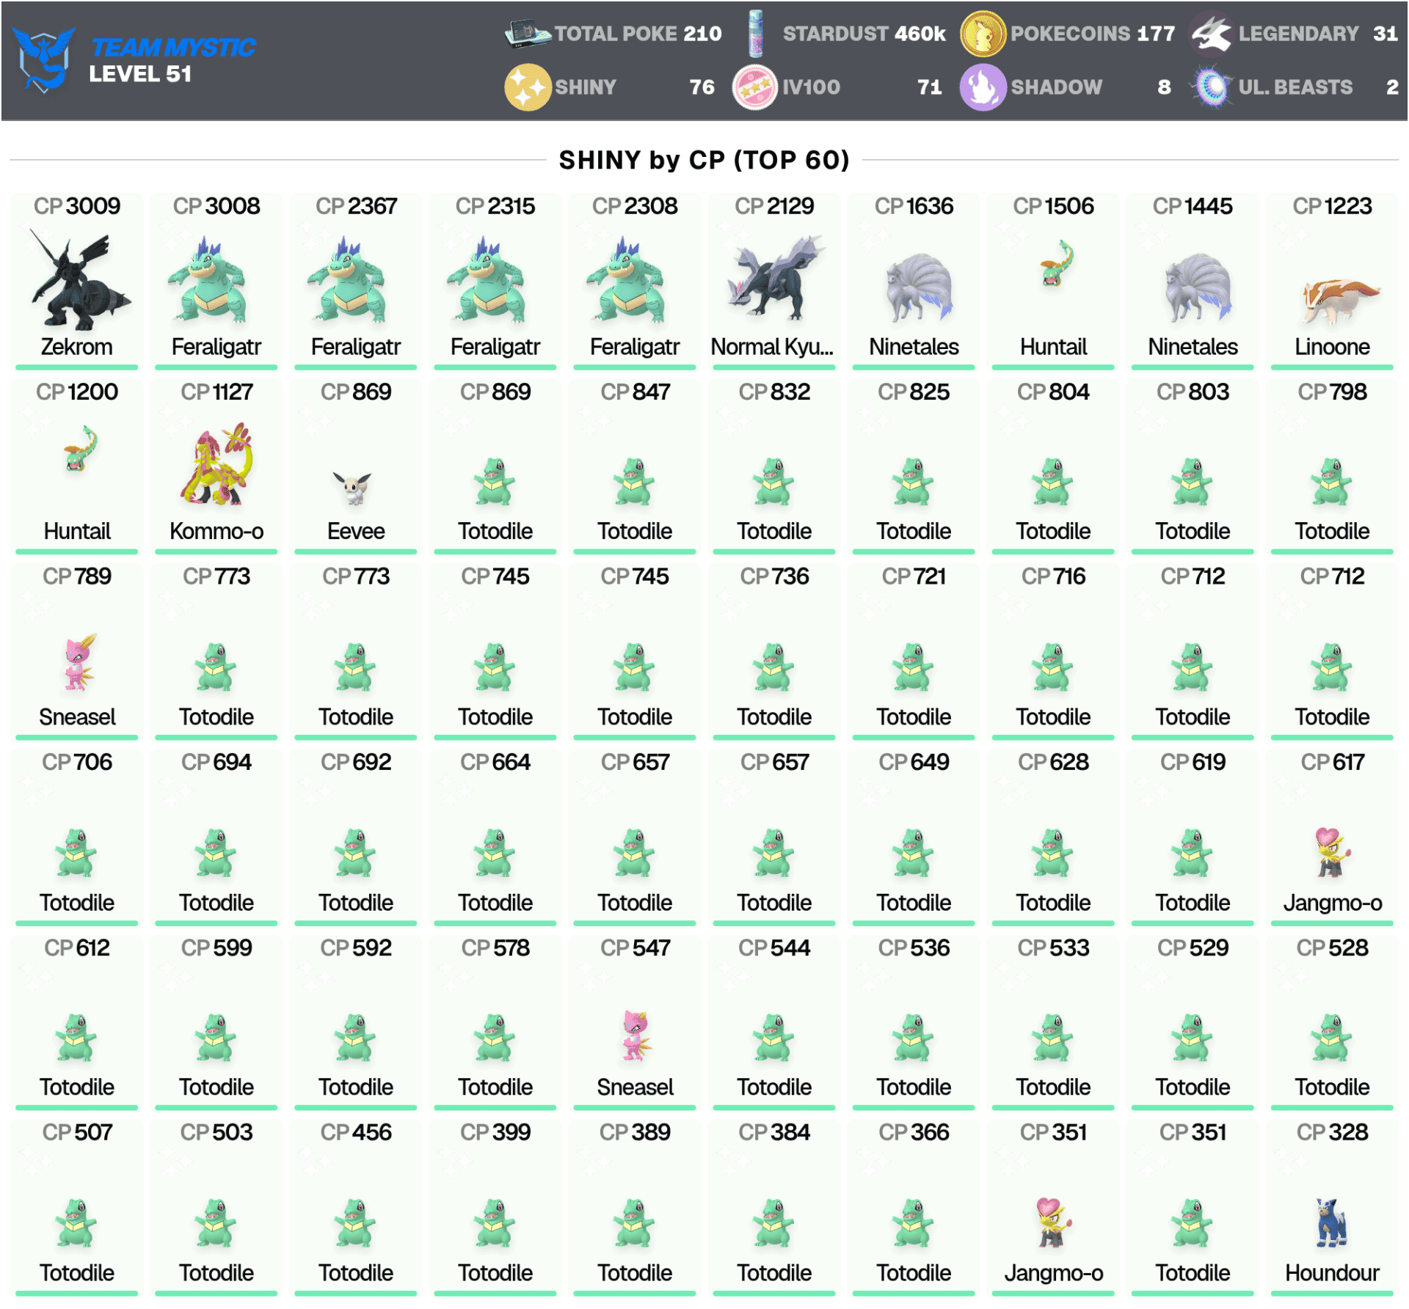The height and width of the screenshot is (1309, 1409).
Task: Click the Shiny sparkle icon
Action: coord(528,87)
